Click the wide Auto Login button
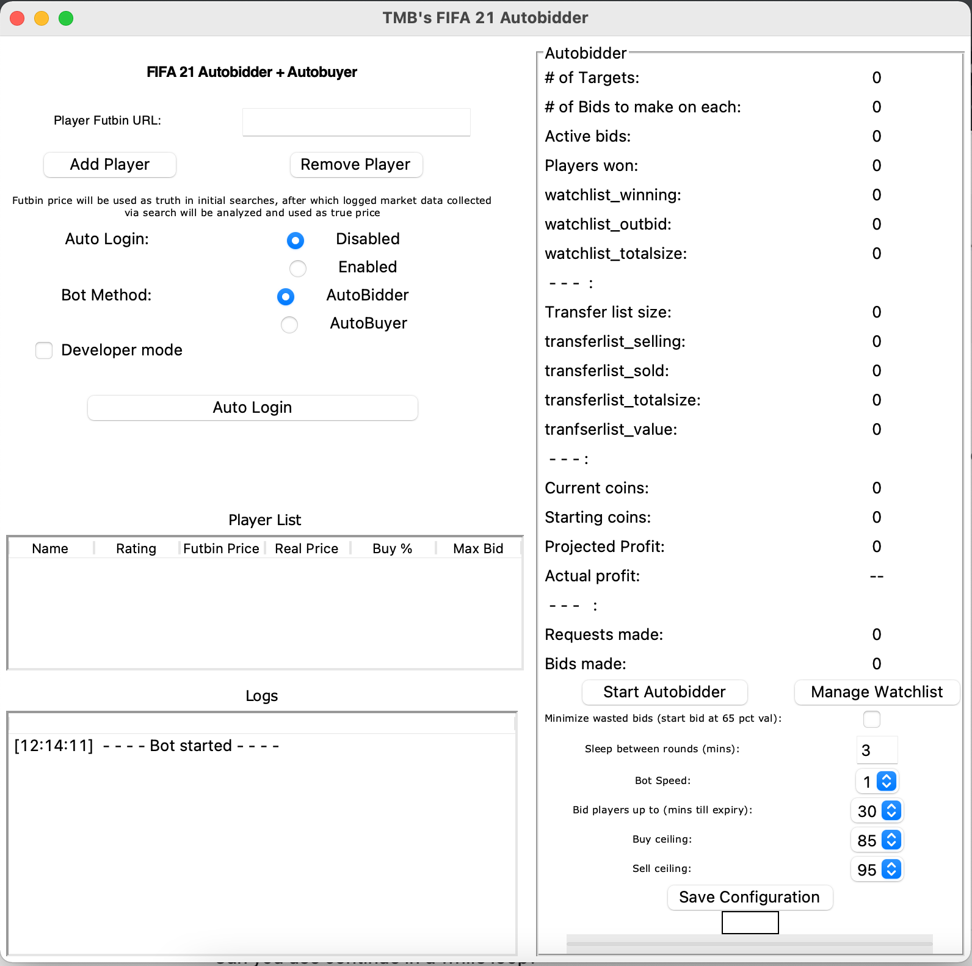 click(253, 408)
